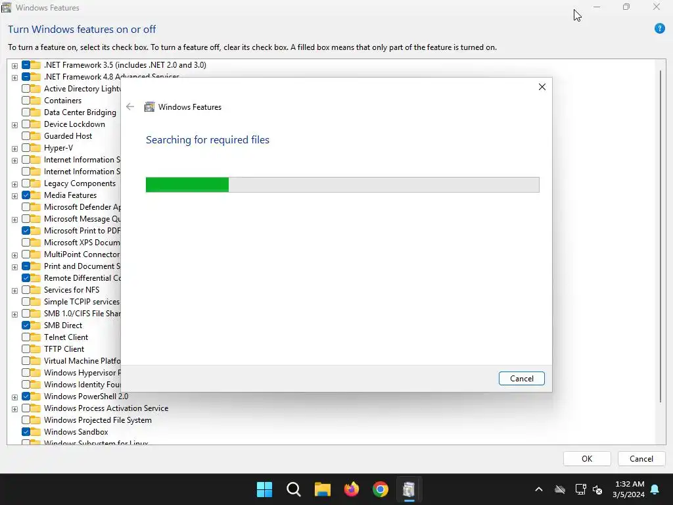This screenshot has height=505, width=673.
Task: Click the OK button in main window
Action: [x=587, y=458]
